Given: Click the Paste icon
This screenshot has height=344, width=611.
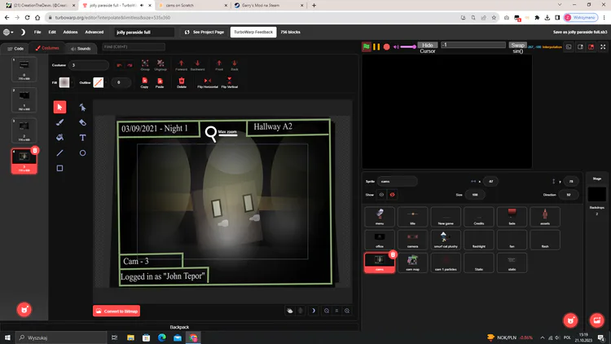Looking at the screenshot, I should (x=160, y=81).
